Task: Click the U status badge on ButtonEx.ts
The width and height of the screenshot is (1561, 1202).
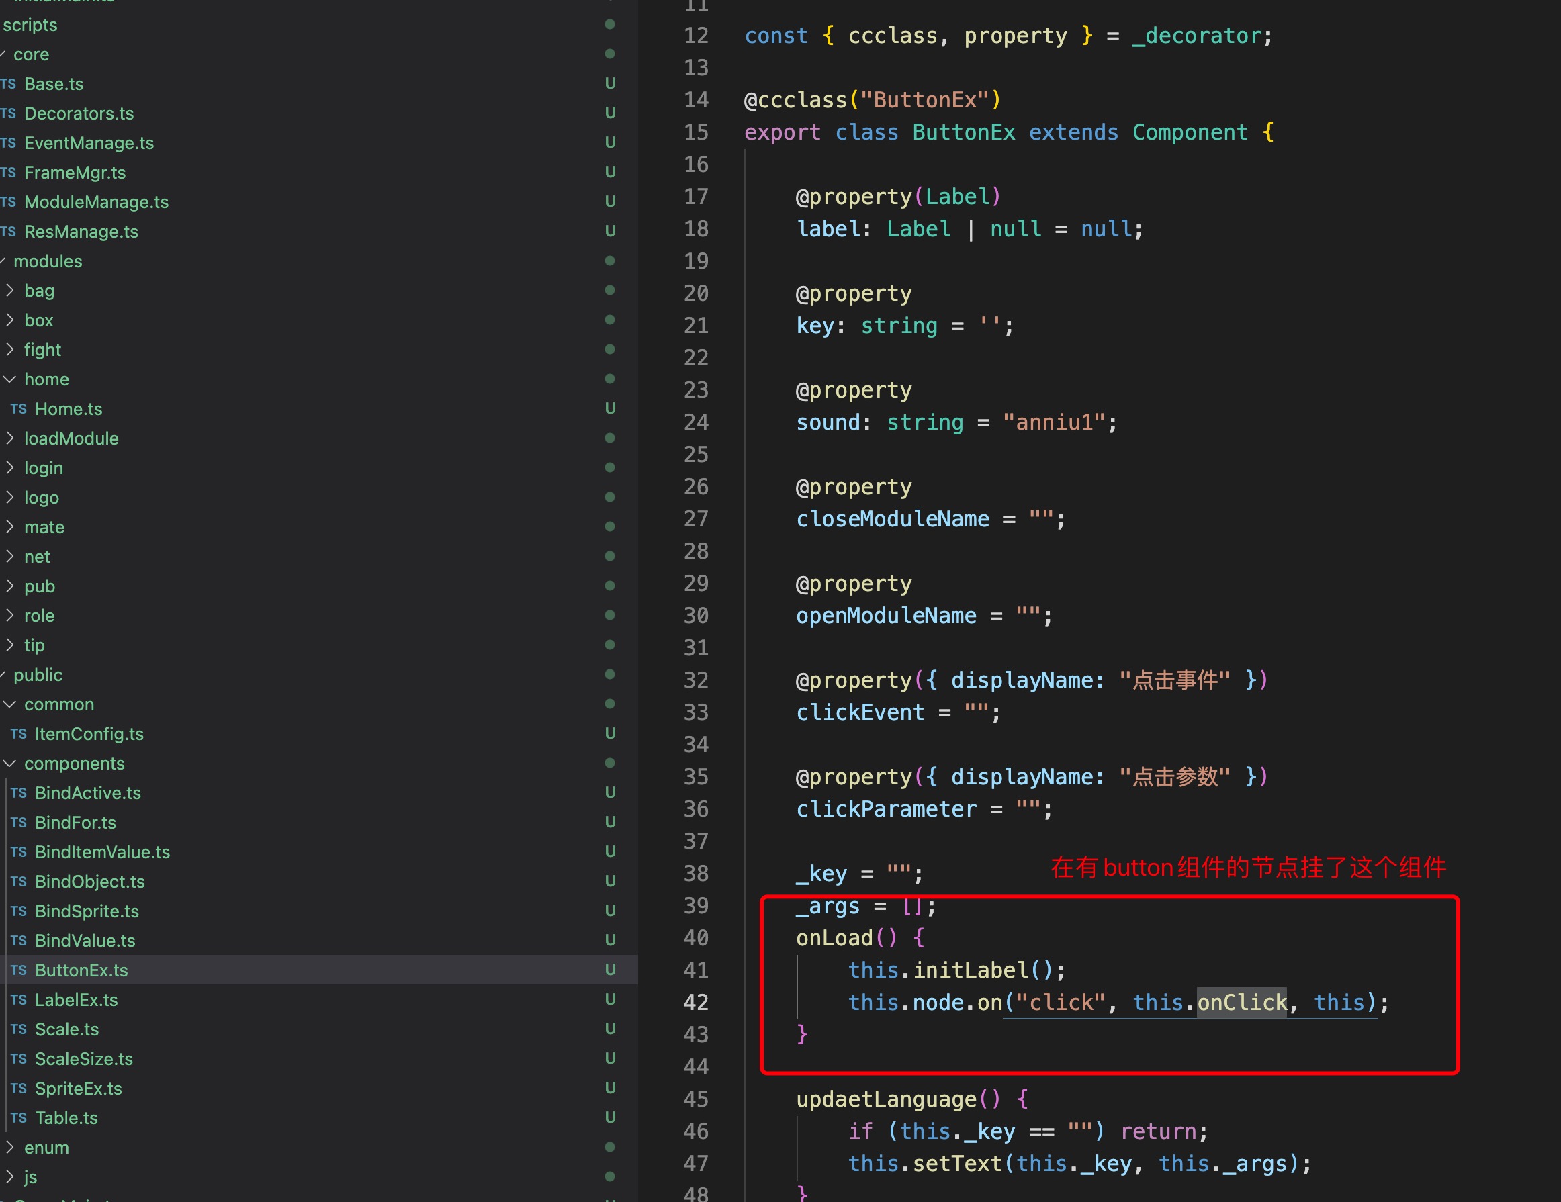Action: coord(610,970)
